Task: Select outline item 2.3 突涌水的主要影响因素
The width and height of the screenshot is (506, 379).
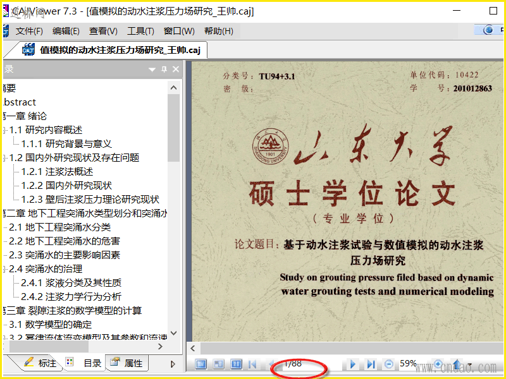Action: click(65, 255)
